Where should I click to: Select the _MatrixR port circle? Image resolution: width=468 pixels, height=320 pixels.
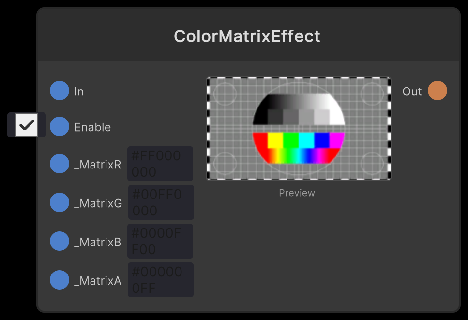(59, 164)
